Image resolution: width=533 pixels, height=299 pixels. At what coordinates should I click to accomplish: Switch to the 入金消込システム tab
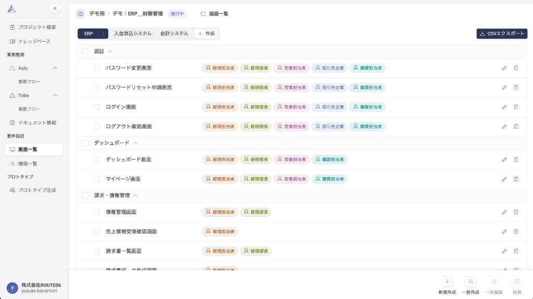(133, 34)
